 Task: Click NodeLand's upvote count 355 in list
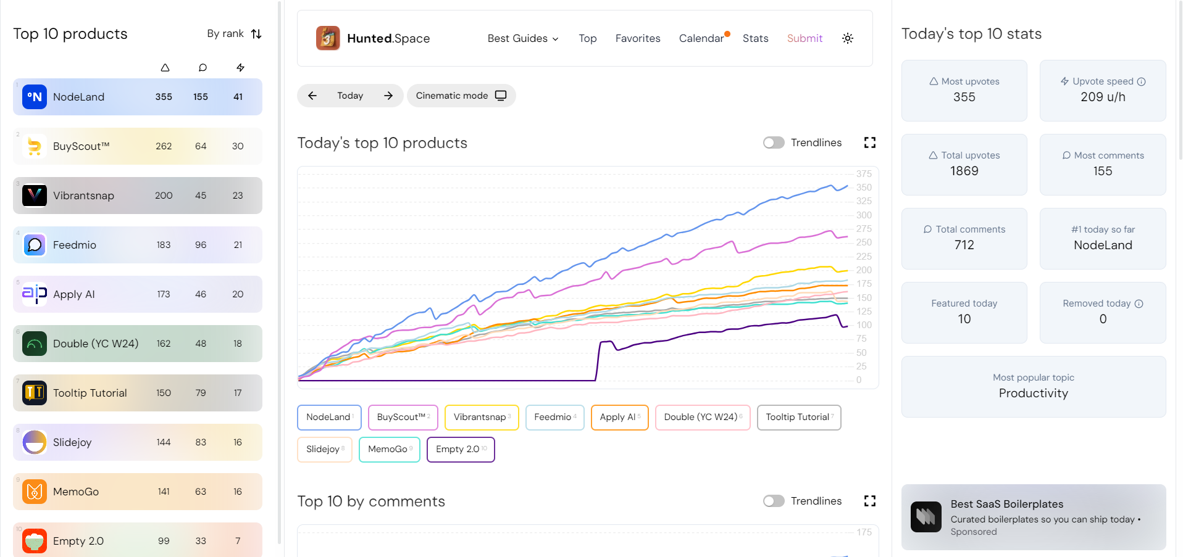tap(164, 97)
